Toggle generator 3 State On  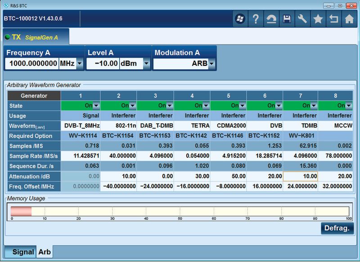pyautogui.click(x=155, y=106)
